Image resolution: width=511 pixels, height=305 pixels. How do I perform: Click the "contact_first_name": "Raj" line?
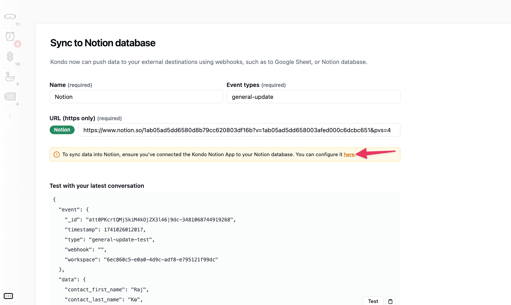(107, 290)
